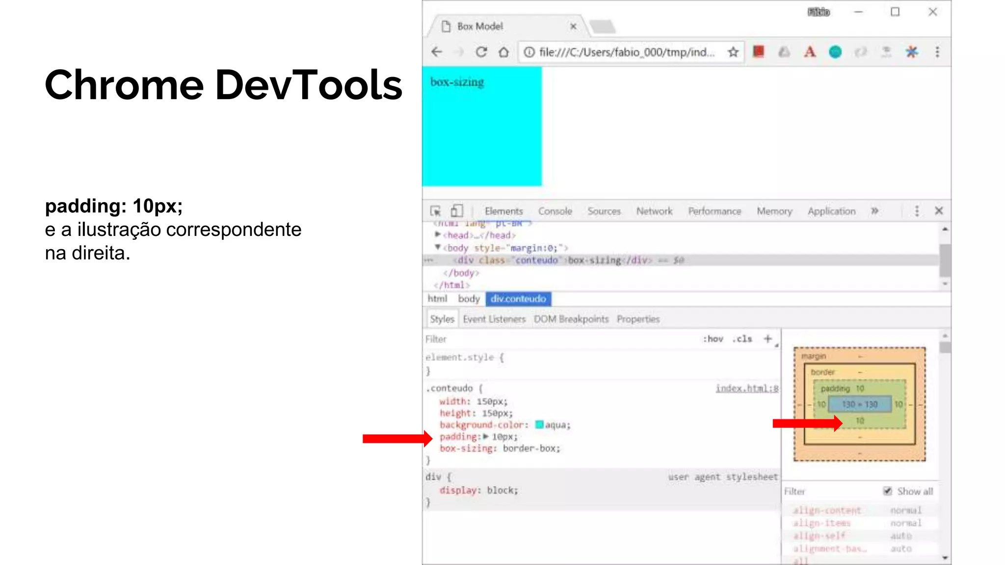The width and height of the screenshot is (1005, 565).
Task: Show more DevTools tabs chevron
Action: (x=874, y=211)
